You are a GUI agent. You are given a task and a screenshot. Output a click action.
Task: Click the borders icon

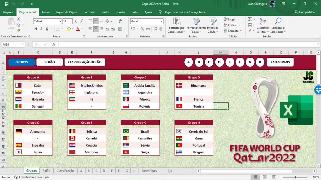(x=58, y=29)
